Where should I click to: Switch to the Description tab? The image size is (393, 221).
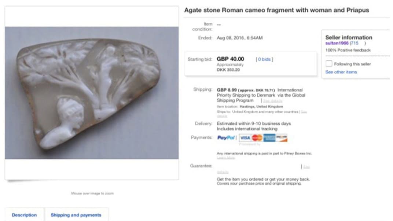24,215
